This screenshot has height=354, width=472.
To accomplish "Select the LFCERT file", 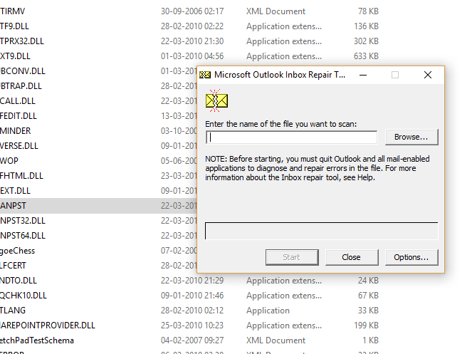I will point(13,266).
